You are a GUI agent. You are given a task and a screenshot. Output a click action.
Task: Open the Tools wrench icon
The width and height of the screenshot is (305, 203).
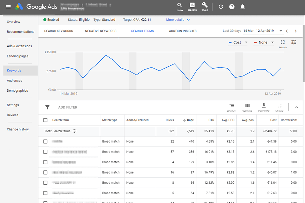(x=205, y=6)
